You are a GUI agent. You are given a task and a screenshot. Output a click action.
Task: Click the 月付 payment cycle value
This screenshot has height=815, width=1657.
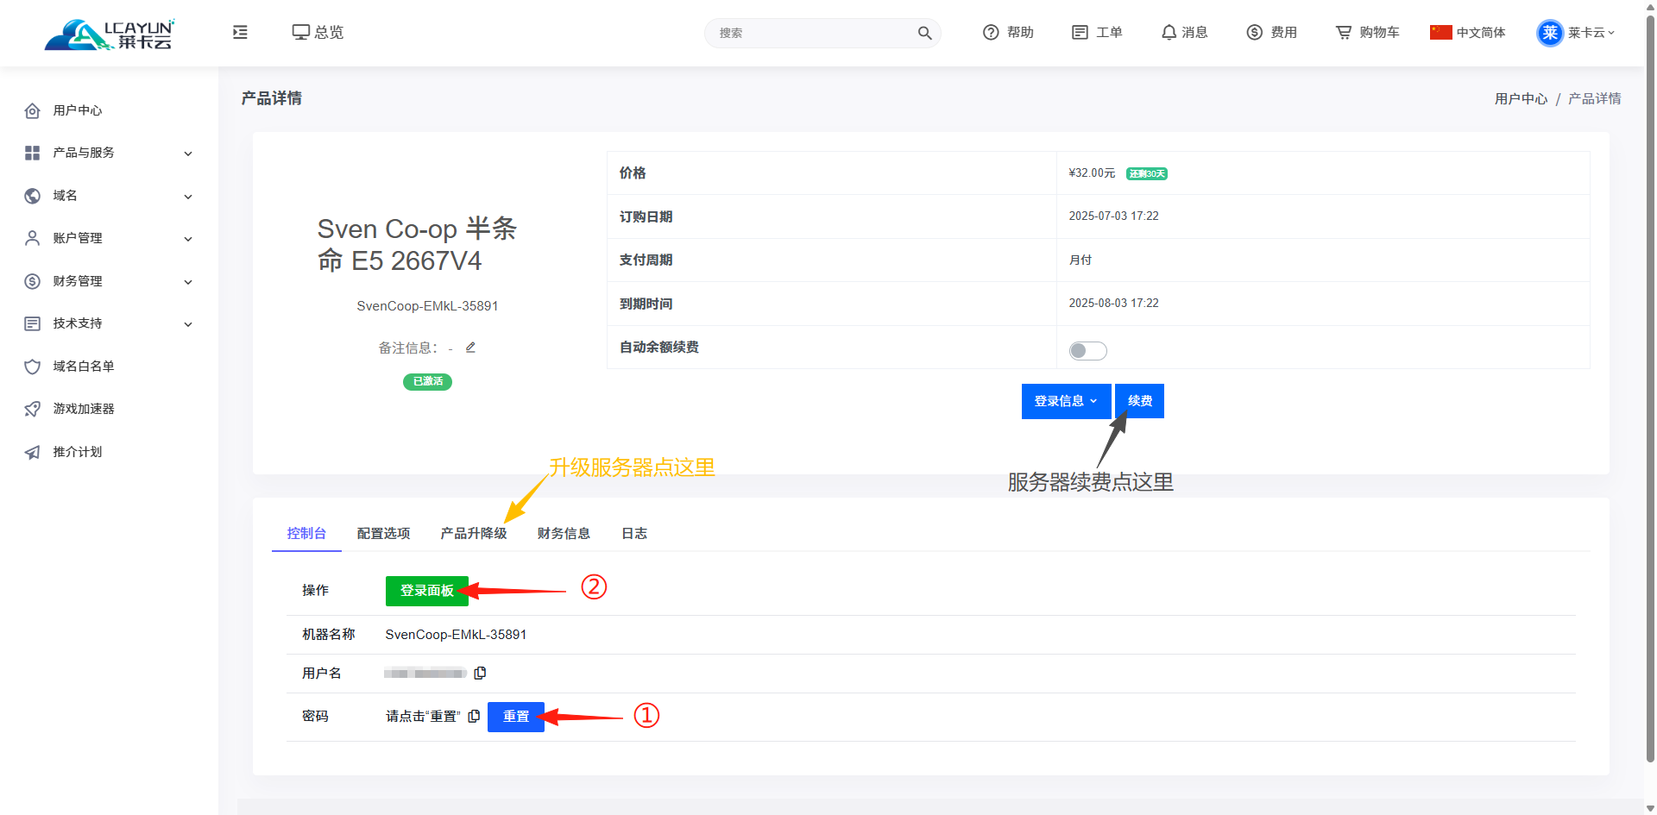pos(1080,260)
